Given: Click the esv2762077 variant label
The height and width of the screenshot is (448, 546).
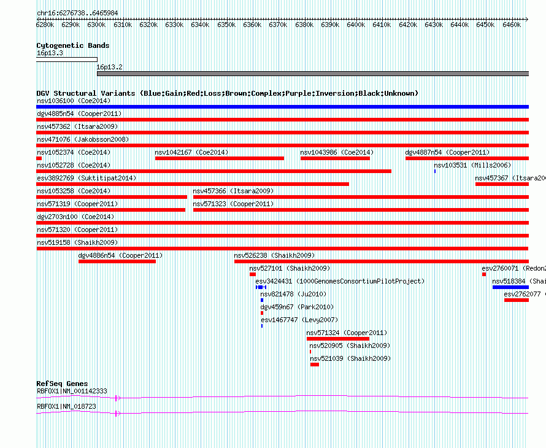Looking at the screenshot, I should pyautogui.click(x=525, y=294).
